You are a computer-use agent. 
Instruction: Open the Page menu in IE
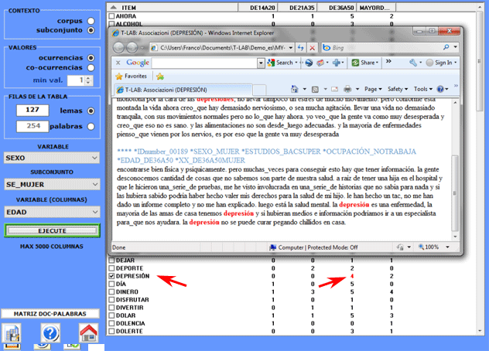[373, 89]
